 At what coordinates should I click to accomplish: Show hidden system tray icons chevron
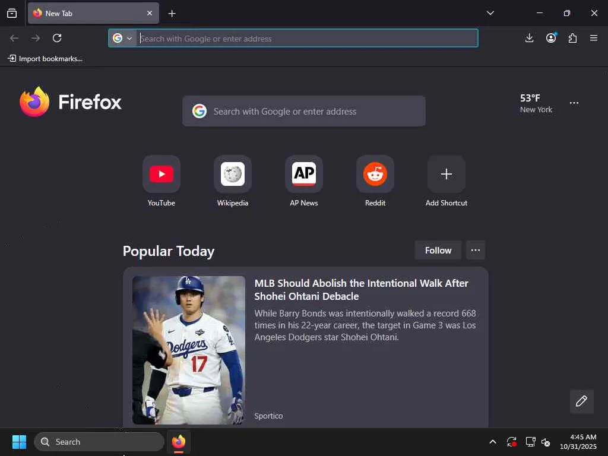[493, 442]
